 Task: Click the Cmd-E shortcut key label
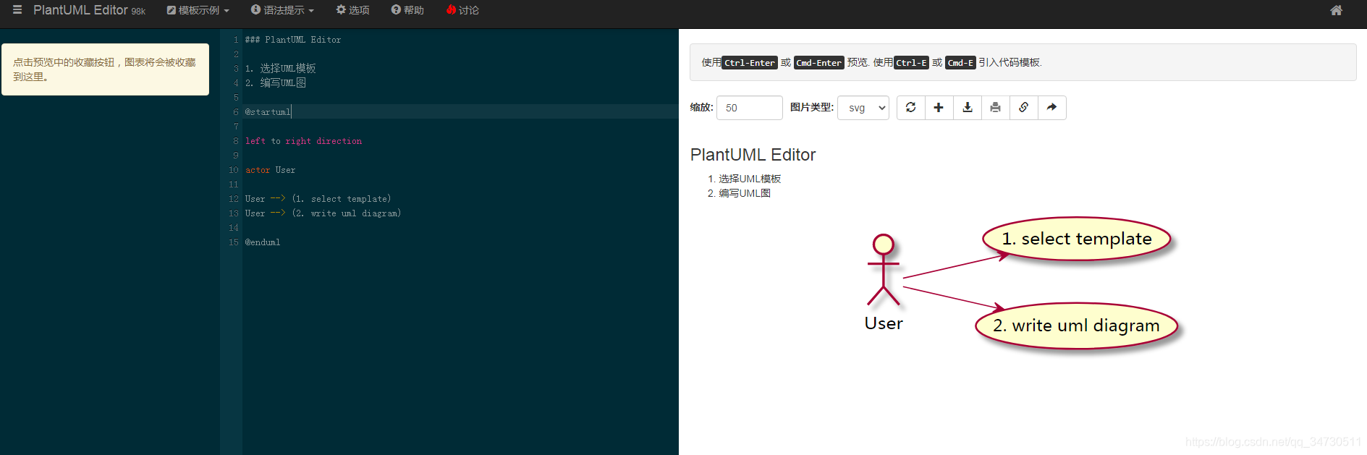960,63
